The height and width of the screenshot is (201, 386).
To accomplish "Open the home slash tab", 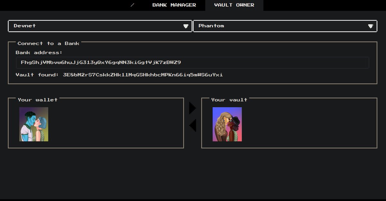I will (133, 5).
